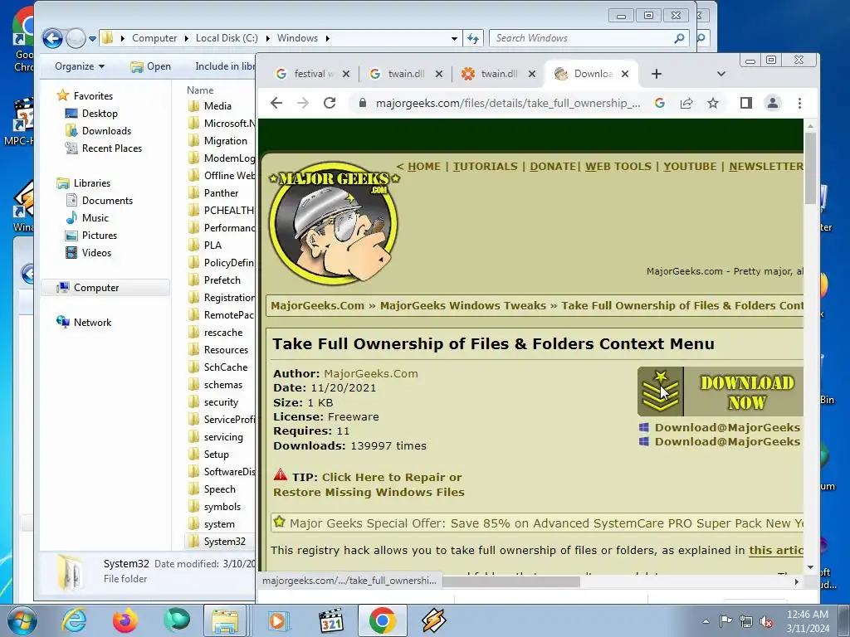Click the Windows Start button
Screen dimensions: 850x637
coord(22,620)
